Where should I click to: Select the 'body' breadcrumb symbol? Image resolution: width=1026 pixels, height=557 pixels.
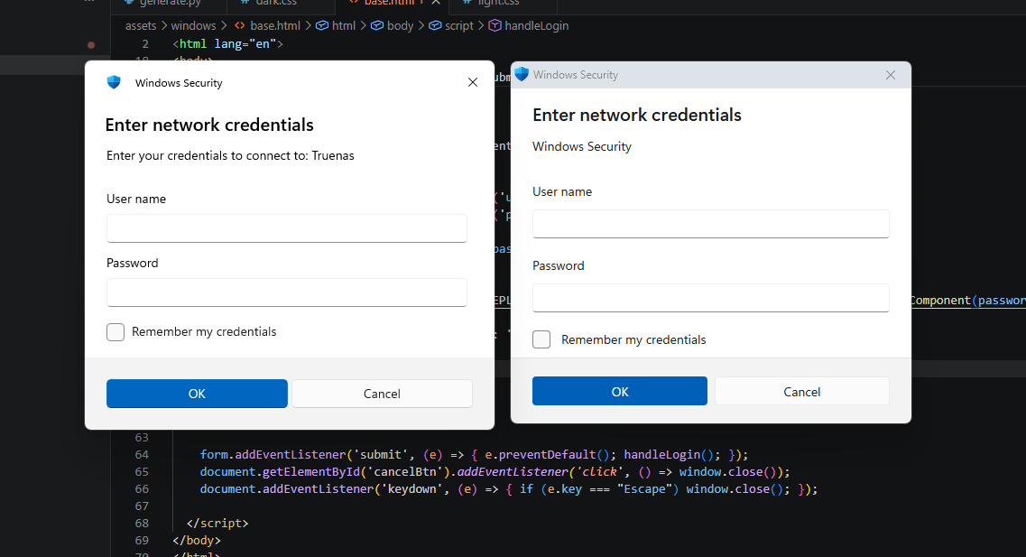point(392,25)
